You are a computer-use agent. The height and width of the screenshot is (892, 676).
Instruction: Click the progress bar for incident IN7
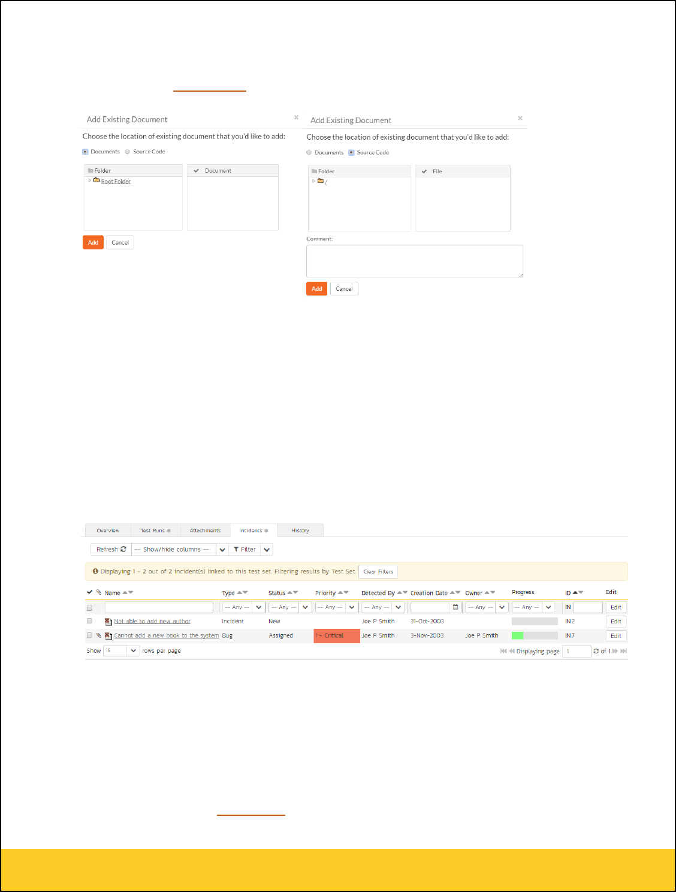[535, 635]
